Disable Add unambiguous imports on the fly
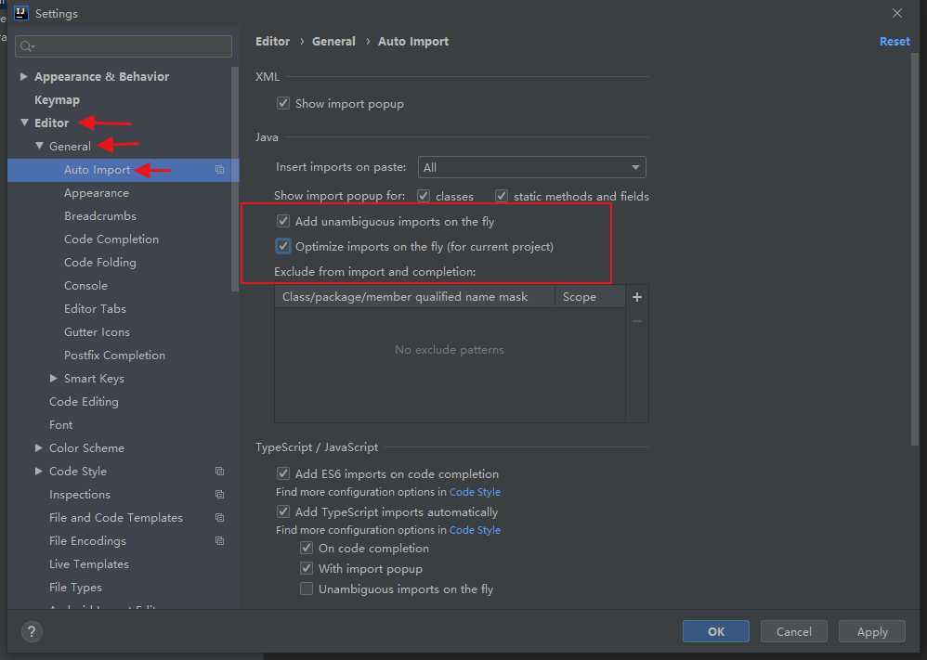Viewport: 927px width, 660px height. click(283, 222)
